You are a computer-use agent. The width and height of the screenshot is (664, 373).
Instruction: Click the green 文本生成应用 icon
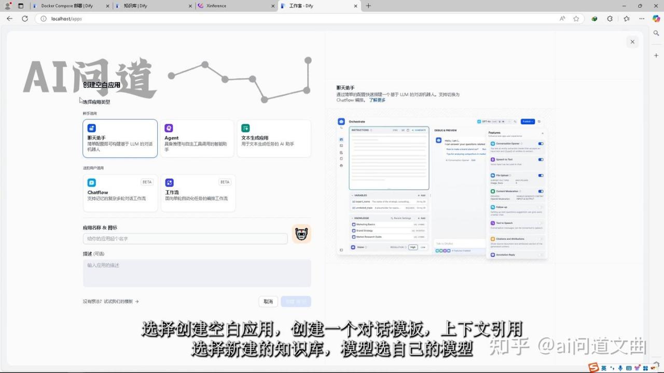[246, 128]
